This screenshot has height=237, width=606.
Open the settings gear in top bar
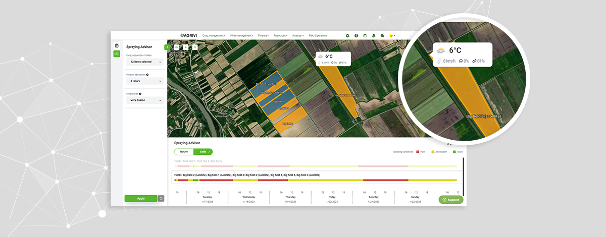347,36
